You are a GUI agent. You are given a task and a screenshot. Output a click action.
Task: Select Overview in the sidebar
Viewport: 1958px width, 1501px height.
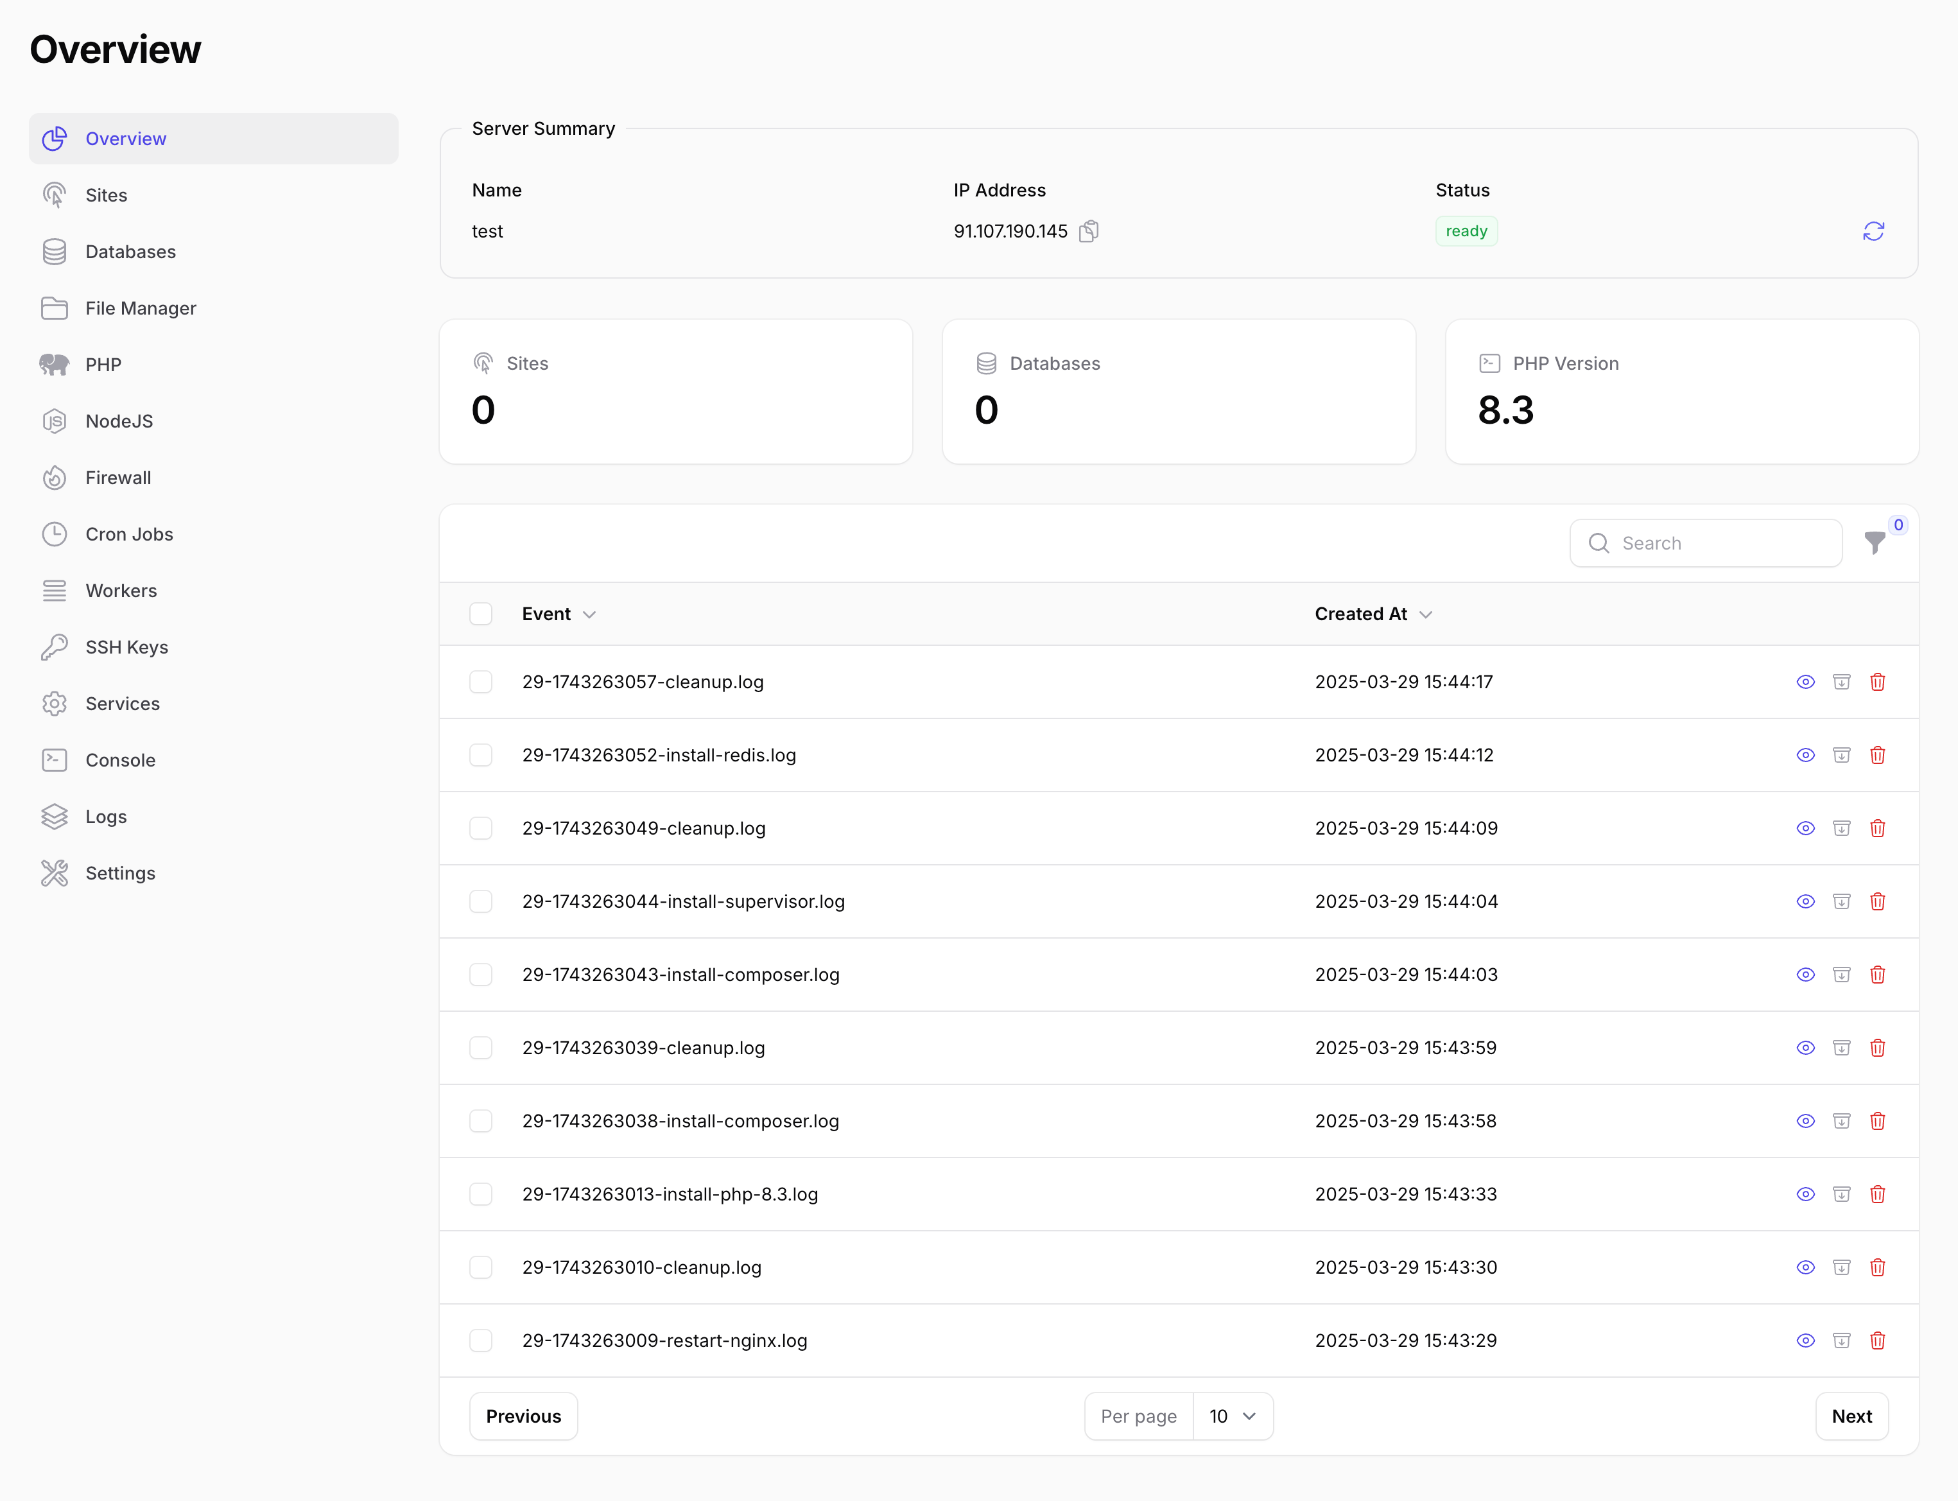[214, 139]
